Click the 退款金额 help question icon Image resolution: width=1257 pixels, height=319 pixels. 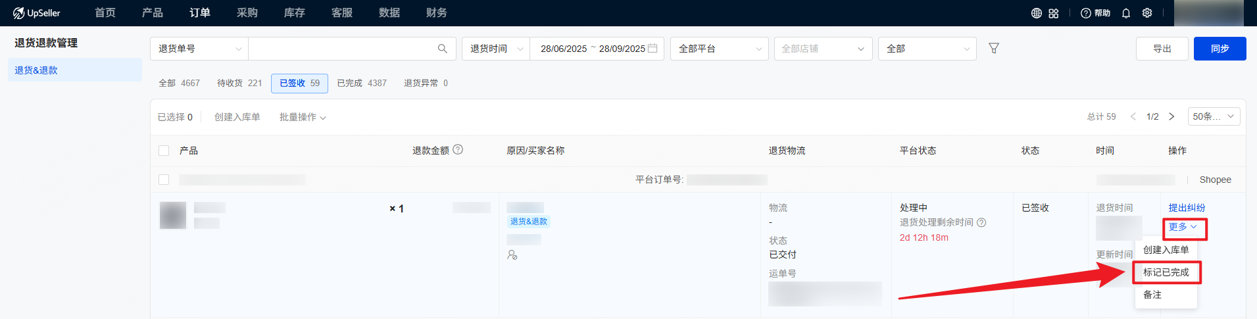click(458, 150)
